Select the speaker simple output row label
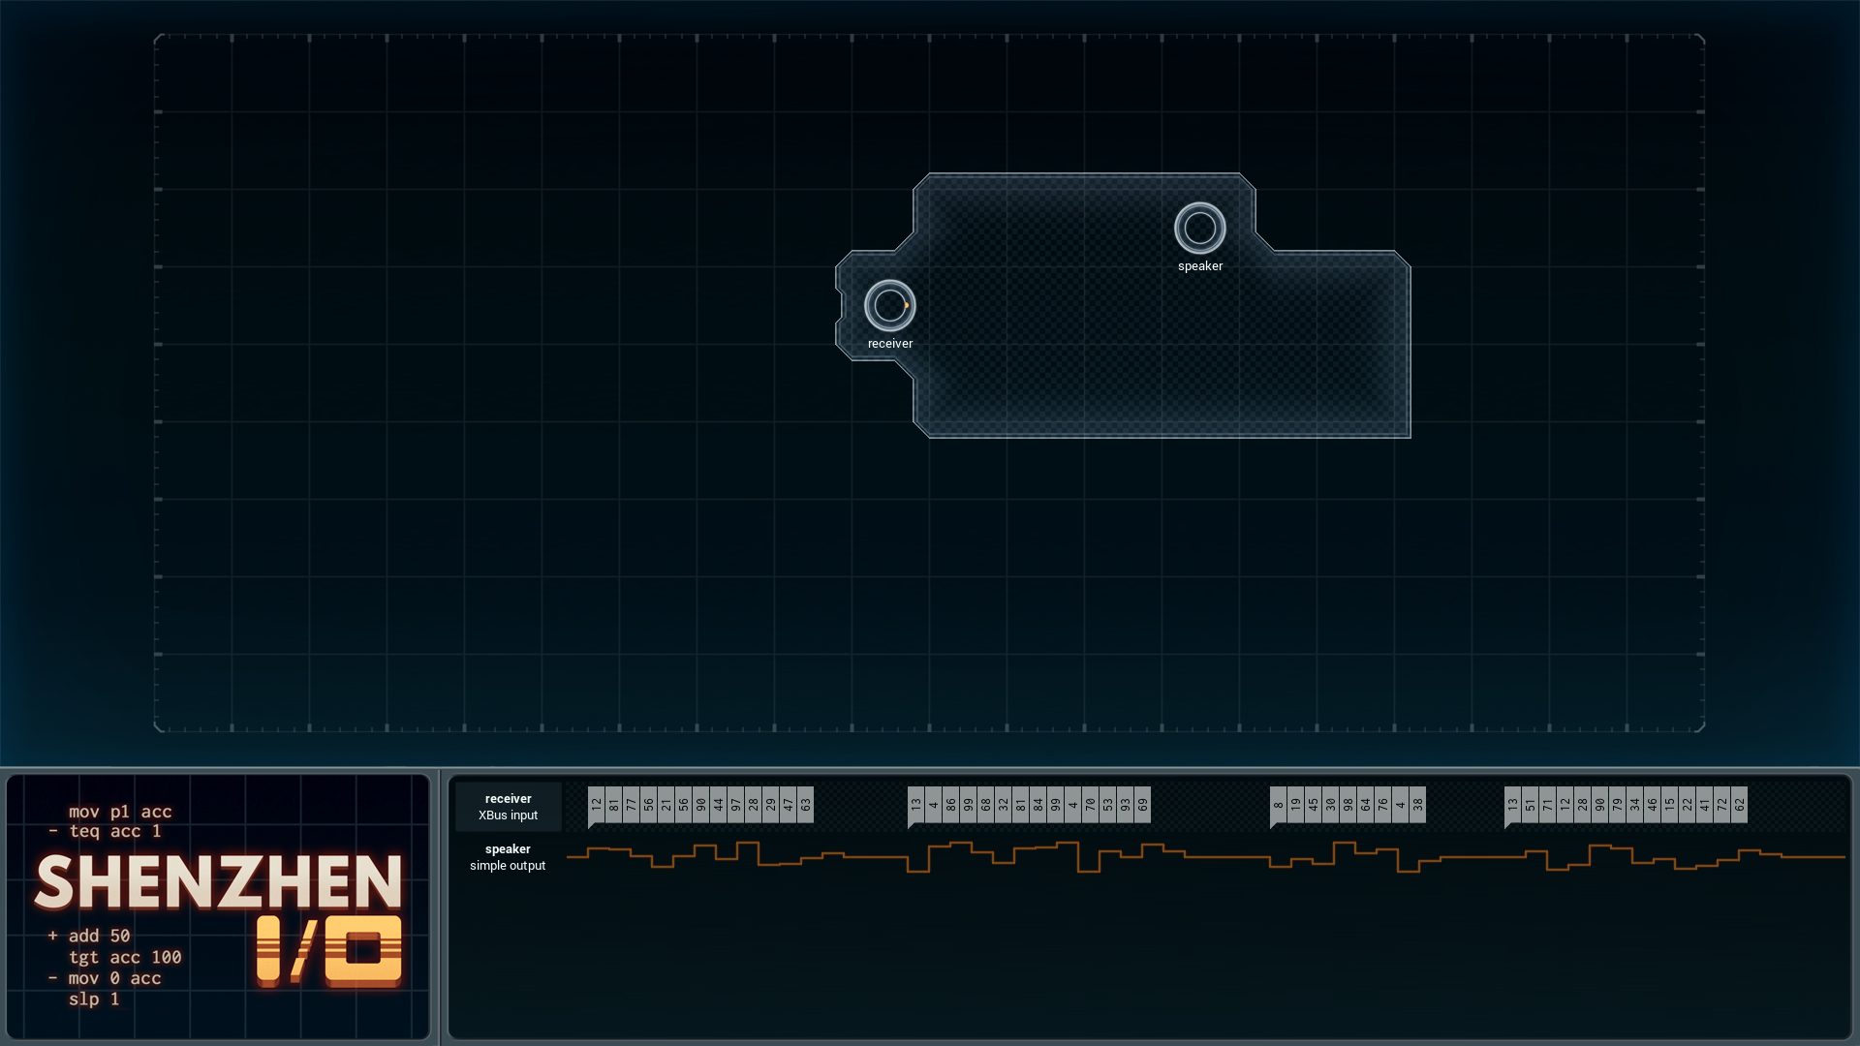 (x=508, y=857)
